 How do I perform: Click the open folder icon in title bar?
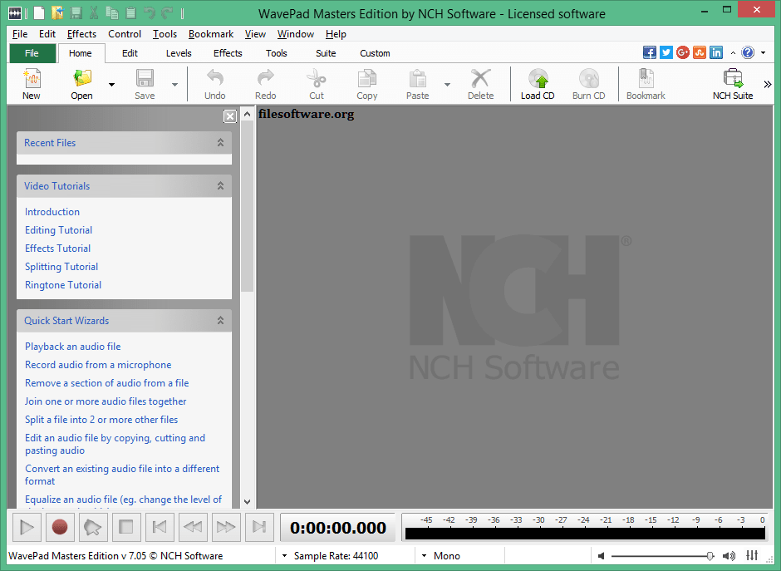(x=57, y=13)
